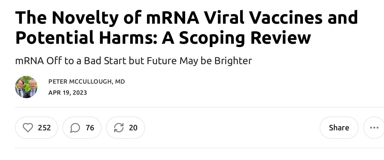Open the three-dots more options menu

coord(374,128)
